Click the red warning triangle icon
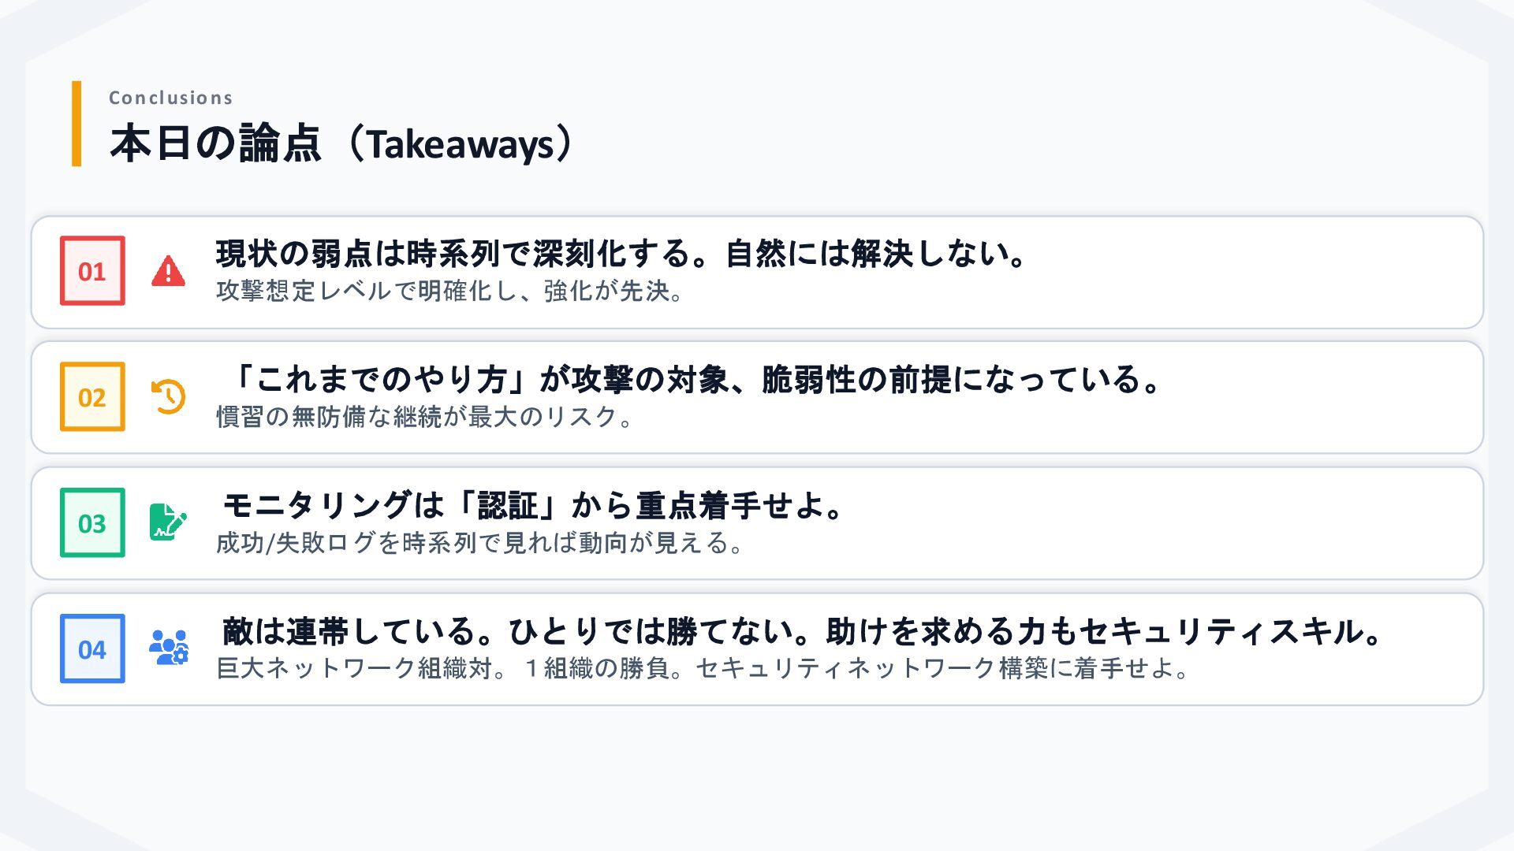Image resolution: width=1514 pixels, height=851 pixels. 168,271
